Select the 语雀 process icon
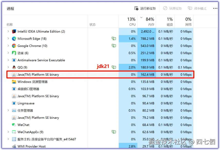Viewport: 220px width, 150px height. point(14,53)
